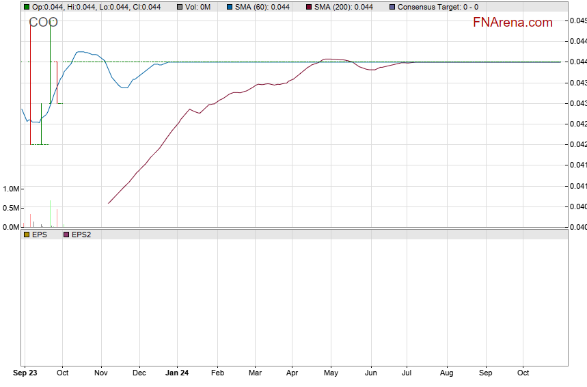Click the green OHLC price legend marker
The height and width of the screenshot is (387, 587).
27,7
